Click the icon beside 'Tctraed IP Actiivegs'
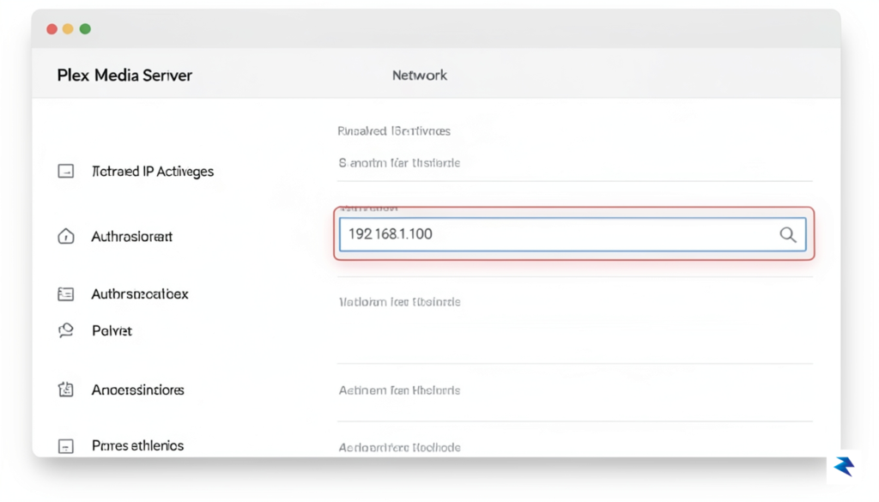879x502 pixels. (x=65, y=171)
